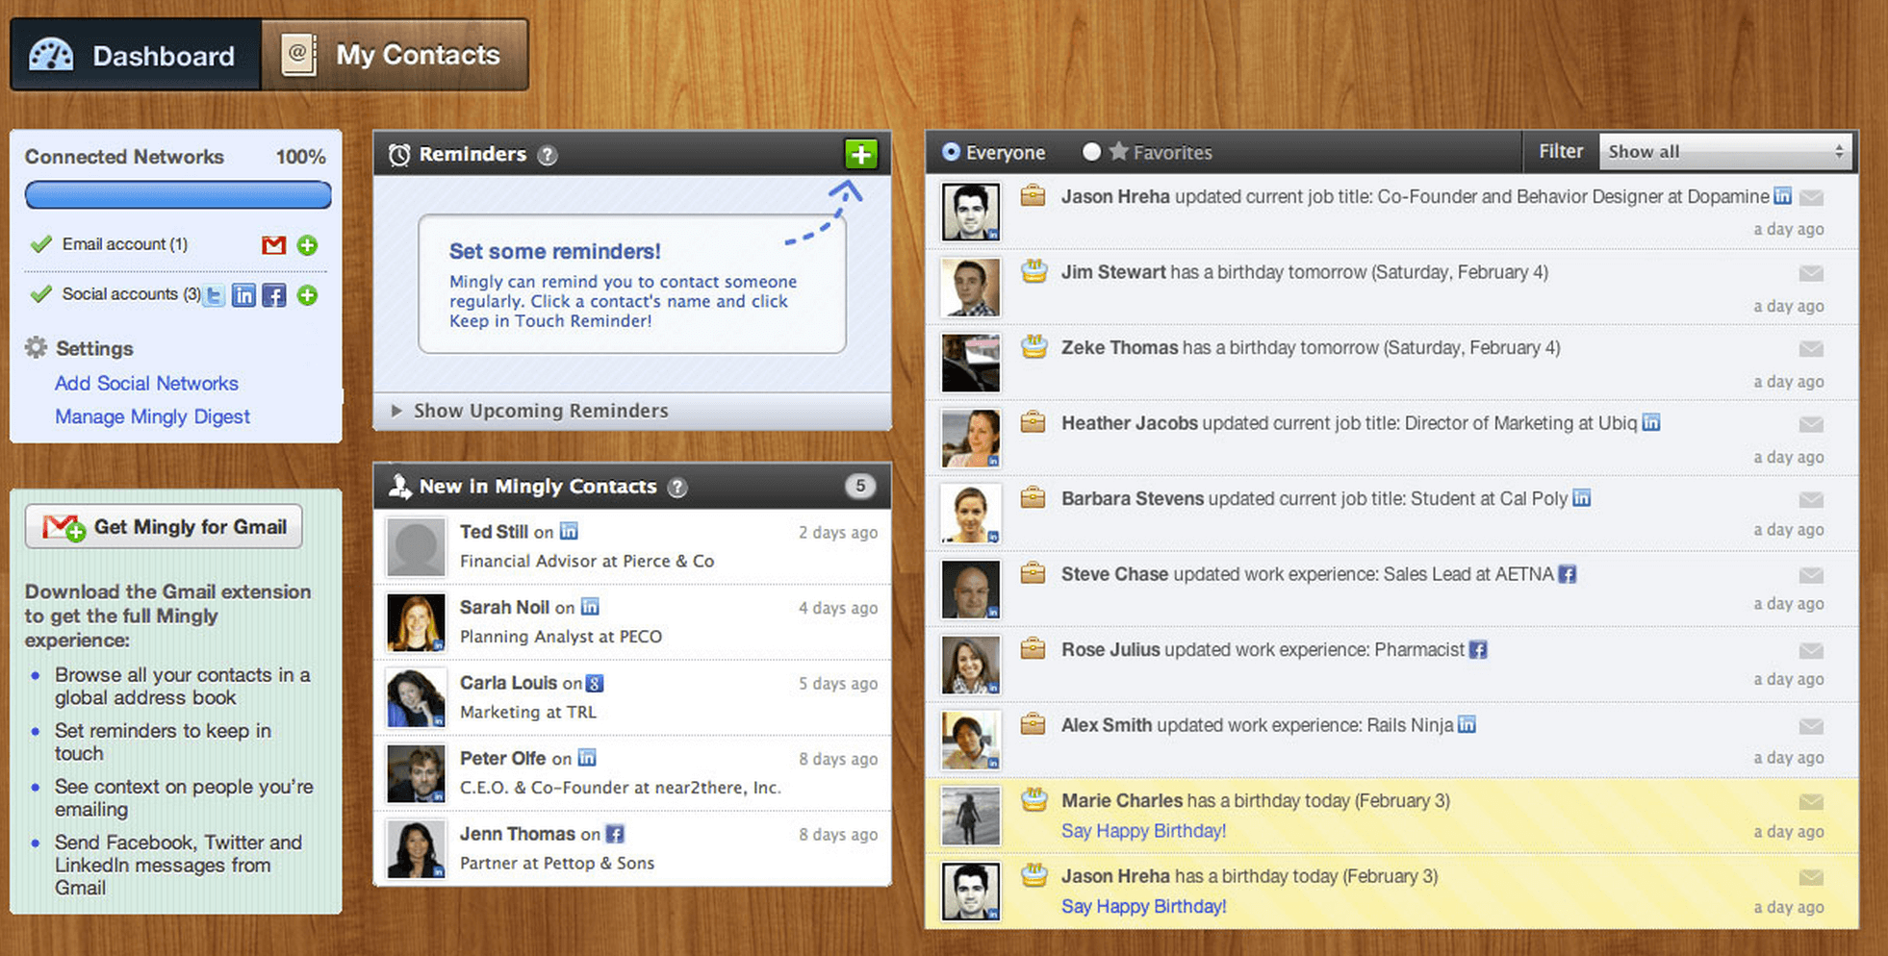Add a new reminder with green plus button
The height and width of the screenshot is (956, 1888).
[x=861, y=154]
